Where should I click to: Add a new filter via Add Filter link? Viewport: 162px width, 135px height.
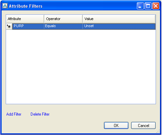(x=14, y=114)
